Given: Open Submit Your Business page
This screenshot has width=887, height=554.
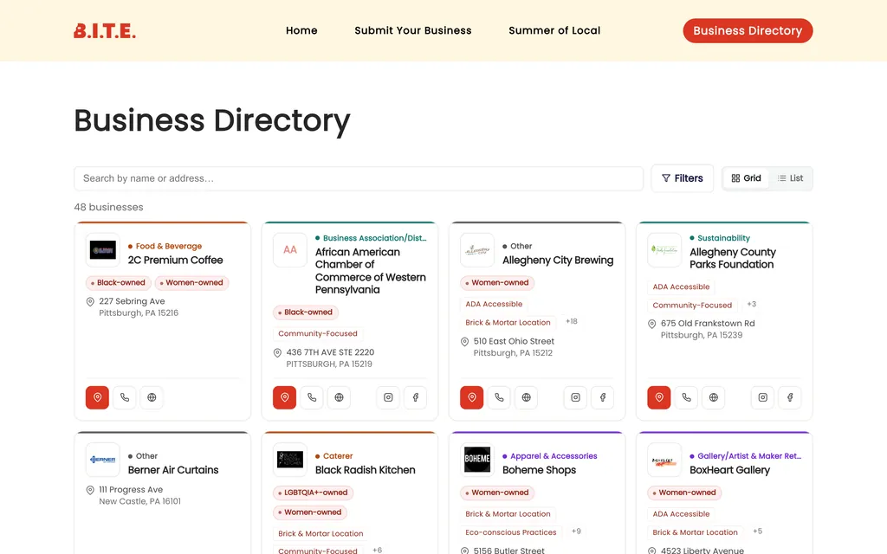Looking at the screenshot, I should [x=413, y=30].
